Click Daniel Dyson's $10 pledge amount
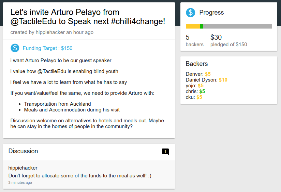 [x=223, y=80]
